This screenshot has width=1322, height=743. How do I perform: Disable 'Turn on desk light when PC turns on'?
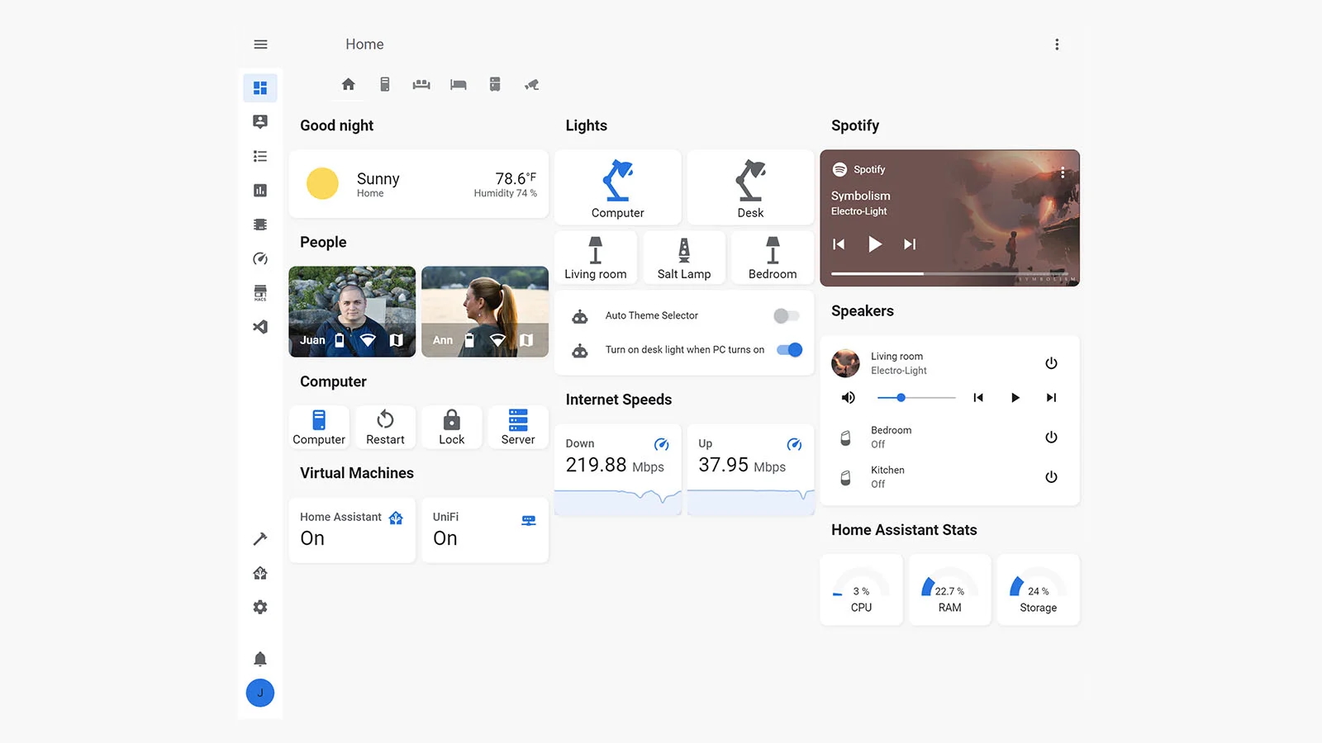pos(789,349)
